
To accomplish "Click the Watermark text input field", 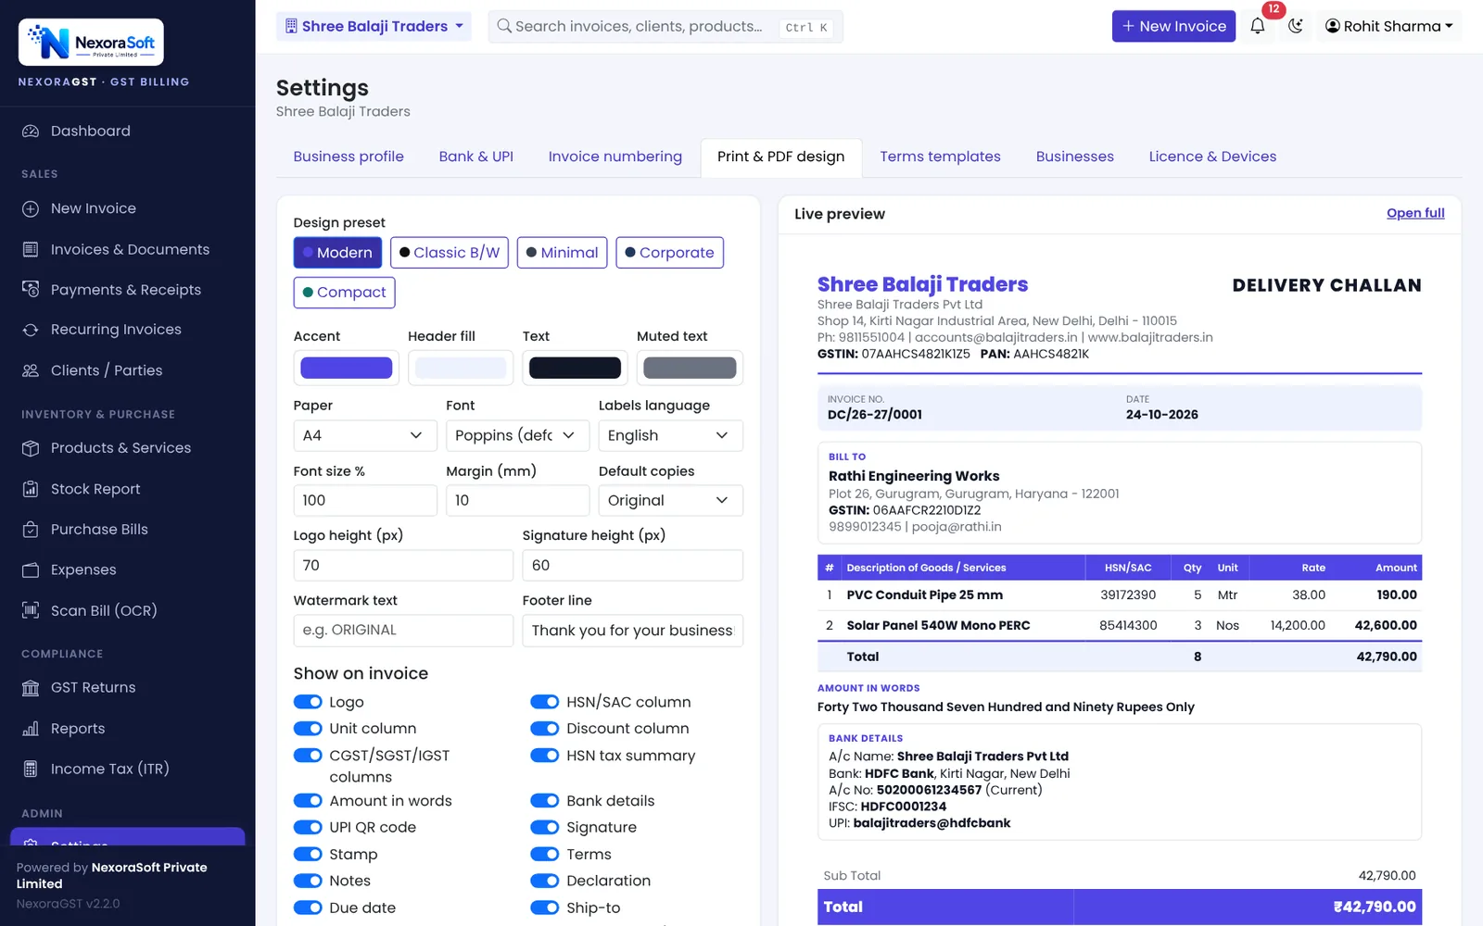I will click(403, 630).
